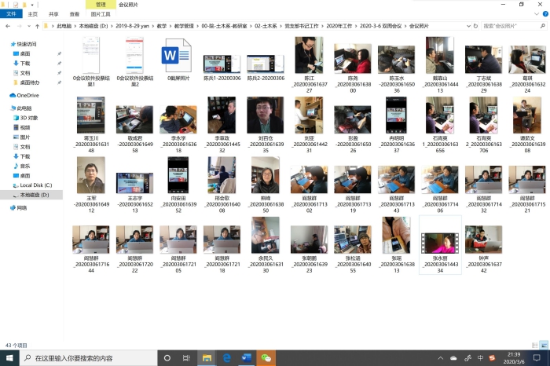Switch to the 查看 ribbon tab

coord(74,14)
